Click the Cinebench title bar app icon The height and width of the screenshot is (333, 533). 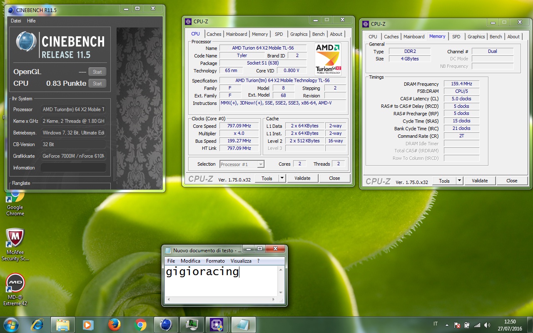tap(11, 10)
